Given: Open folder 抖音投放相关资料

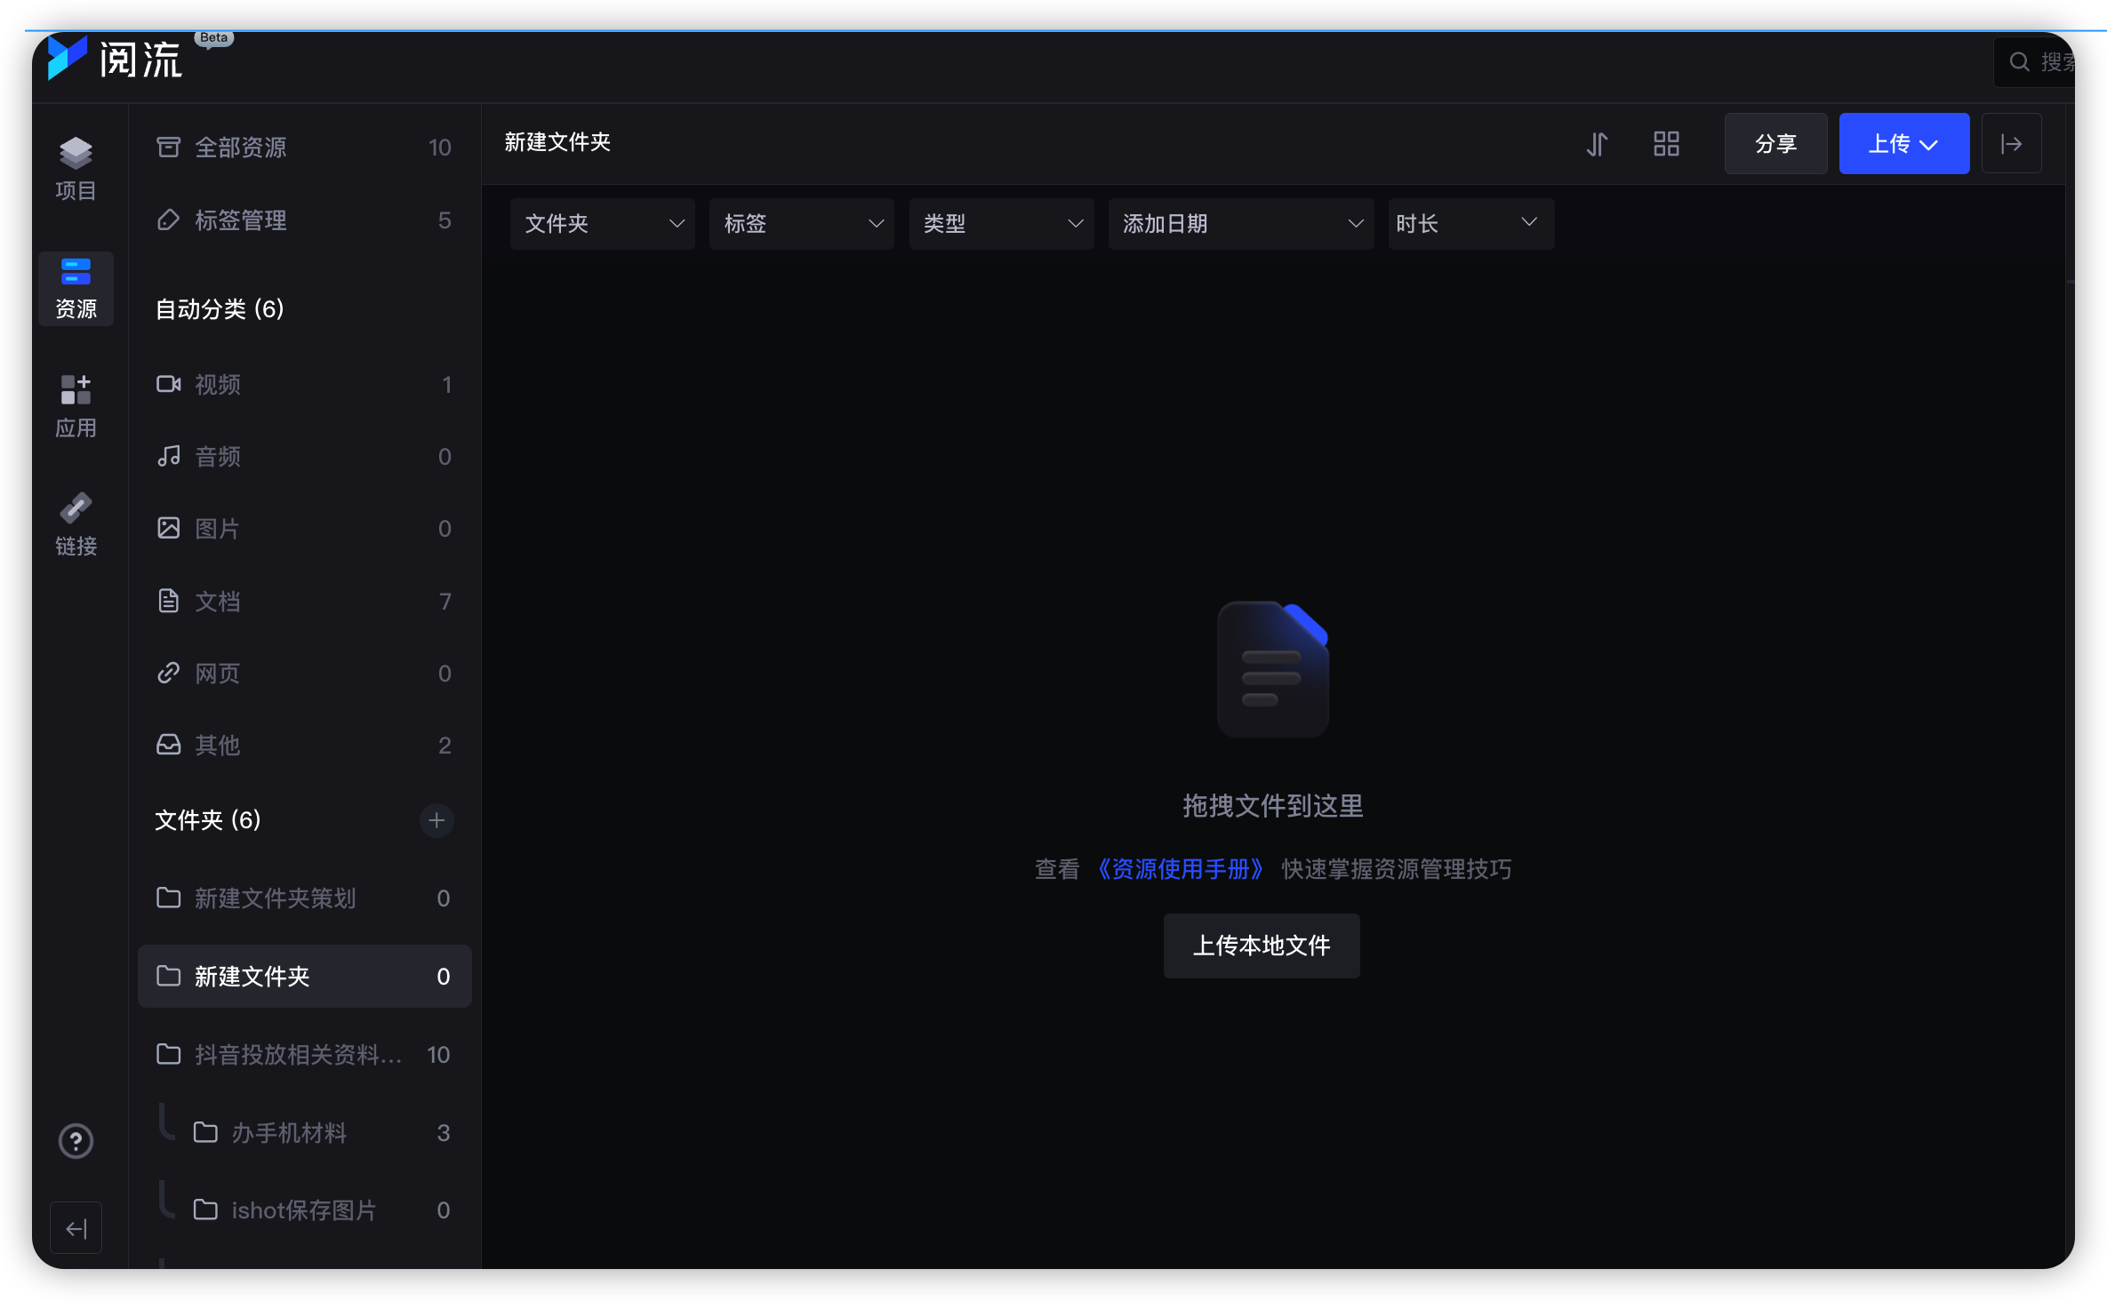Looking at the screenshot, I should pos(304,1055).
